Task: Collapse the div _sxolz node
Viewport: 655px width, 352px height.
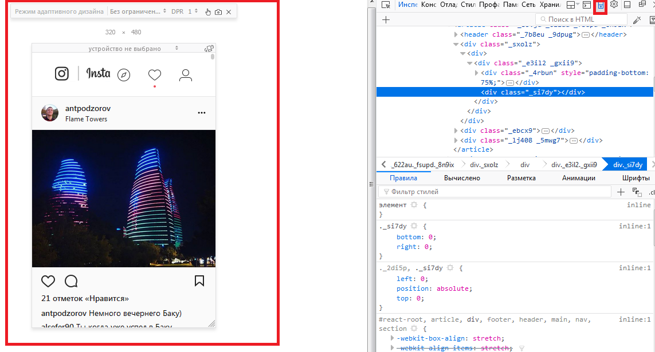Action: (456, 44)
